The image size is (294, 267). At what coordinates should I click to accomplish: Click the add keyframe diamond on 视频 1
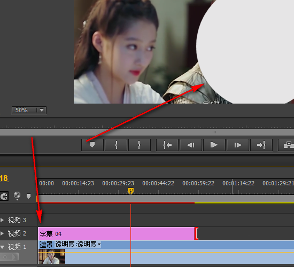click(5, 257)
